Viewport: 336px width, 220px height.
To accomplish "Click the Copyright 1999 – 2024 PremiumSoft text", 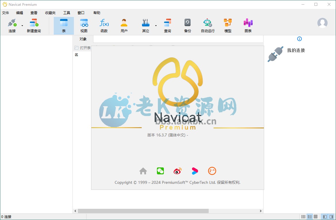I will [177, 182].
